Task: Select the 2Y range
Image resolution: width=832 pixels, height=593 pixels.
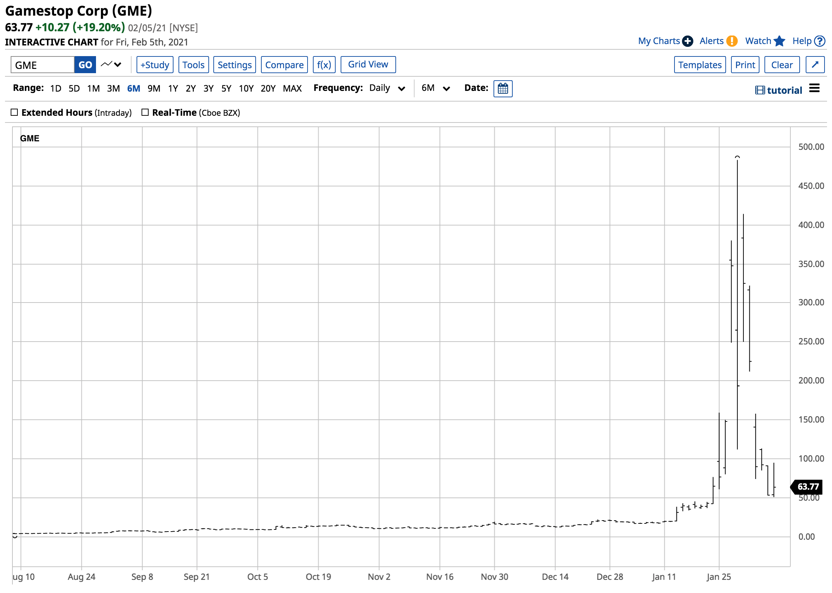Action: (191, 88)
